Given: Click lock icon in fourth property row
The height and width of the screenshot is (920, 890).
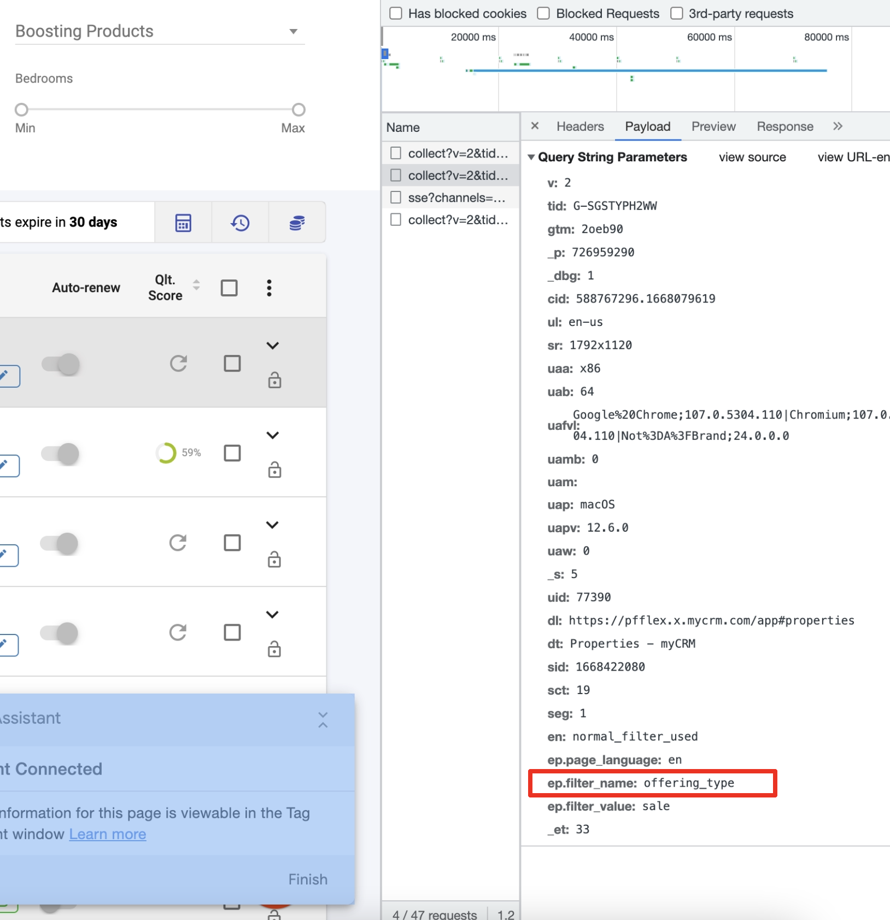Looking at the screenshot, I should coord(274,649).
